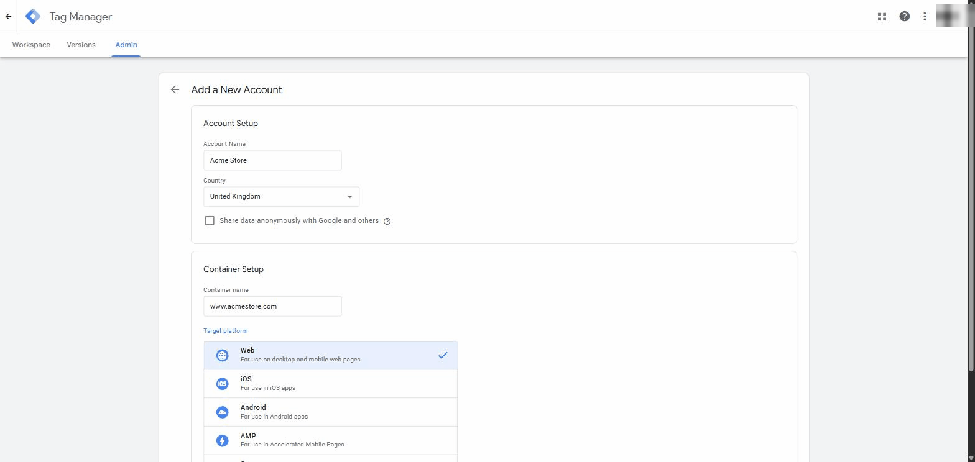The width and height of the screenshot is (975, 462).
Task: Click the AMP lightning bolt icon
Action: point(222,440)
